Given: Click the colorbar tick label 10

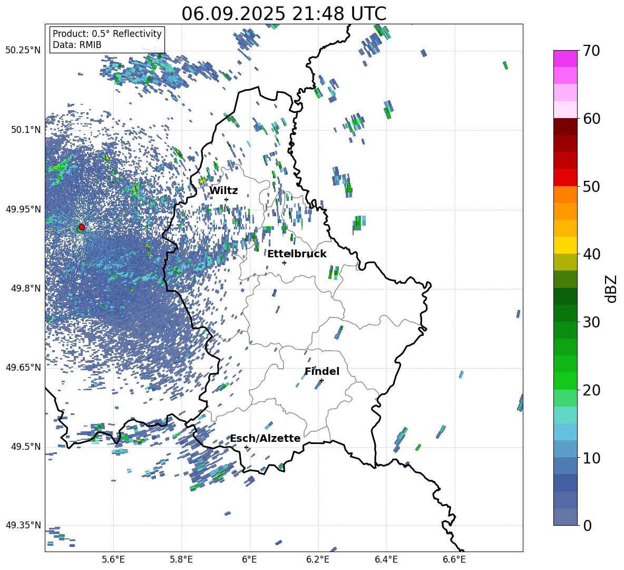Looking at the screenshot, I should pos(591,458).
